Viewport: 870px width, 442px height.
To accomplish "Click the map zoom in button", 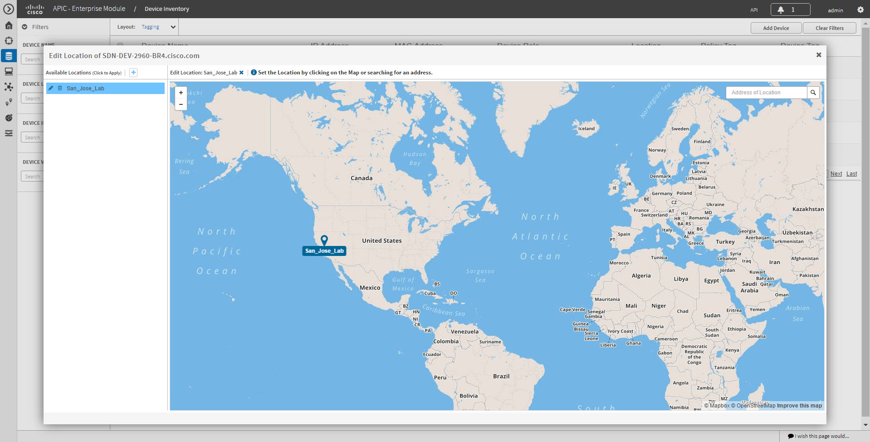I will click(x=181, y=93).
